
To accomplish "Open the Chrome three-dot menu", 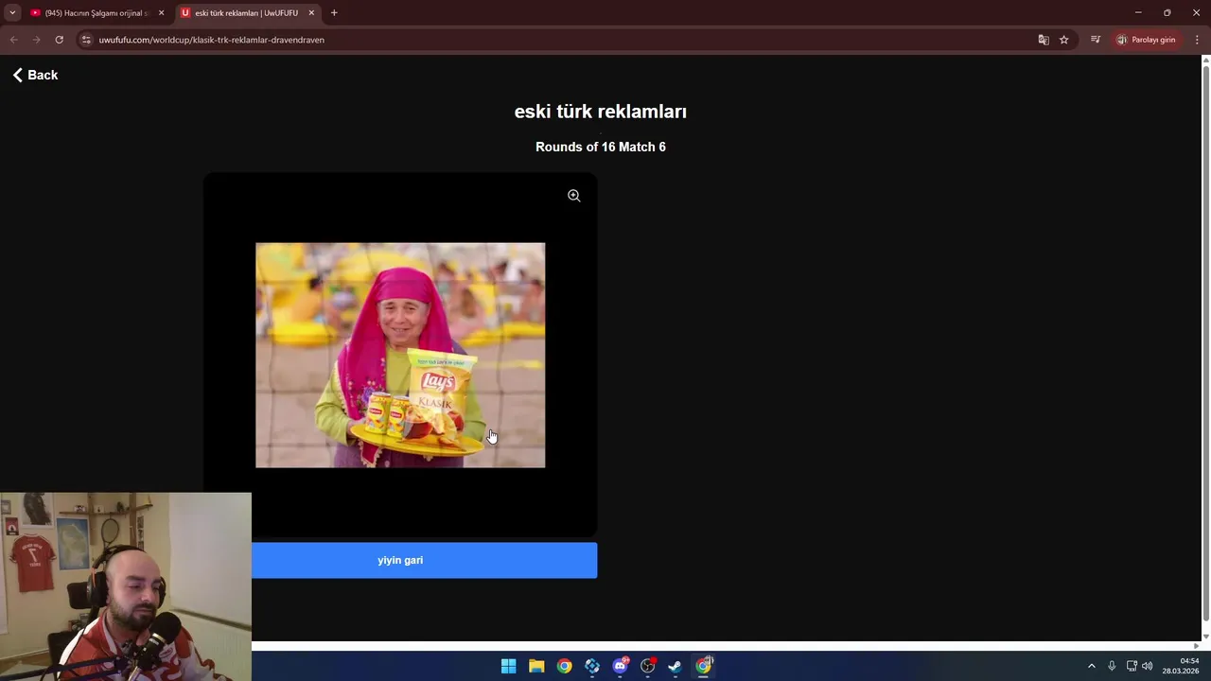I will (1197, 40).
